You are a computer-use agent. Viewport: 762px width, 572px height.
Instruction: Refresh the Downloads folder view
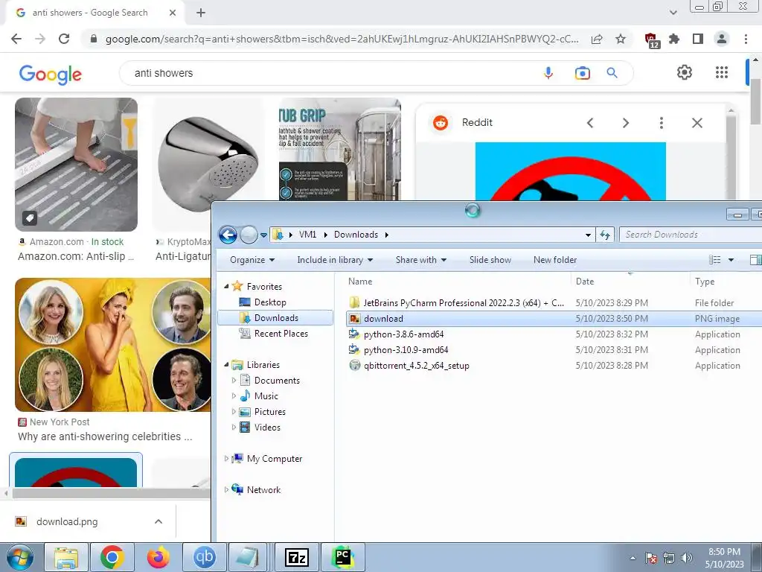pyautogui.click(x=604, y=235)
